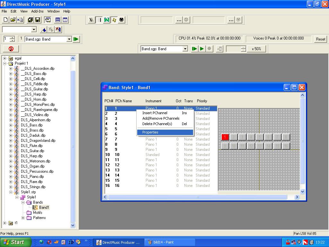This screenshot has height=247, width=329.
Task: Open the Add-Ins menu
Action: 37,11
